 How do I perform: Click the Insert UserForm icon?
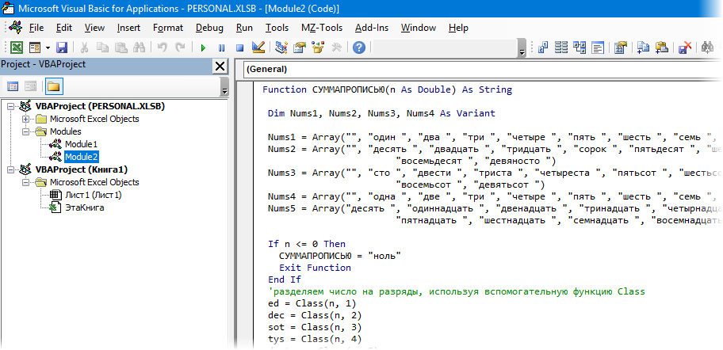point(35,48)
